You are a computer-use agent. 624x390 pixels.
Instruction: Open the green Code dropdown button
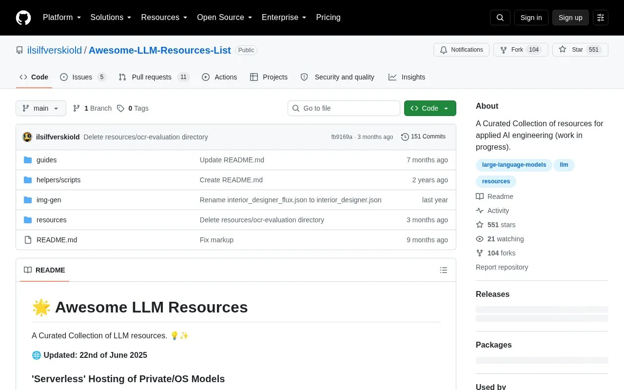point(430,108)
